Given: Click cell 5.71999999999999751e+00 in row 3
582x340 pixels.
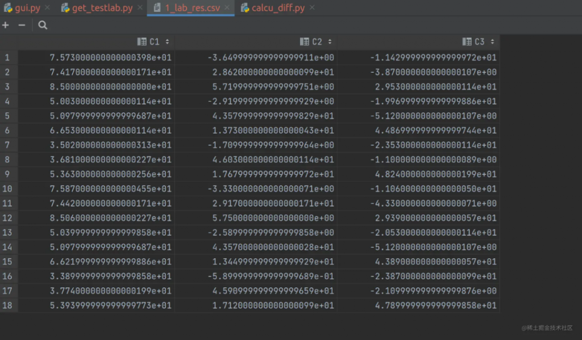Looking at the screenshot, I should (x=256, y=87).
